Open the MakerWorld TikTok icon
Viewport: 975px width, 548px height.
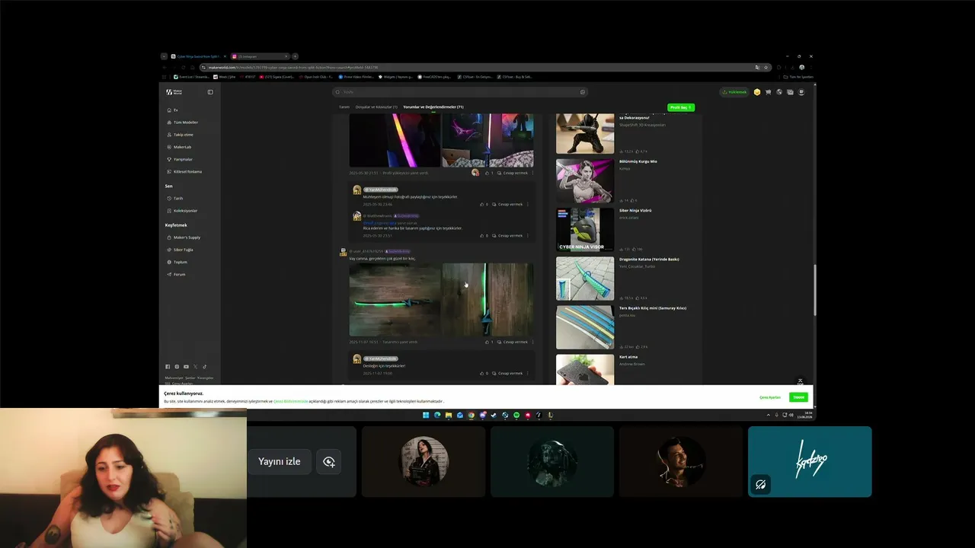coord(205,367)
